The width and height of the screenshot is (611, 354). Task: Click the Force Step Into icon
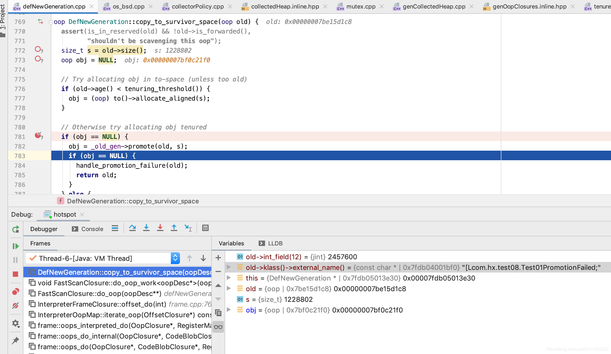click(x=160, y=228)
